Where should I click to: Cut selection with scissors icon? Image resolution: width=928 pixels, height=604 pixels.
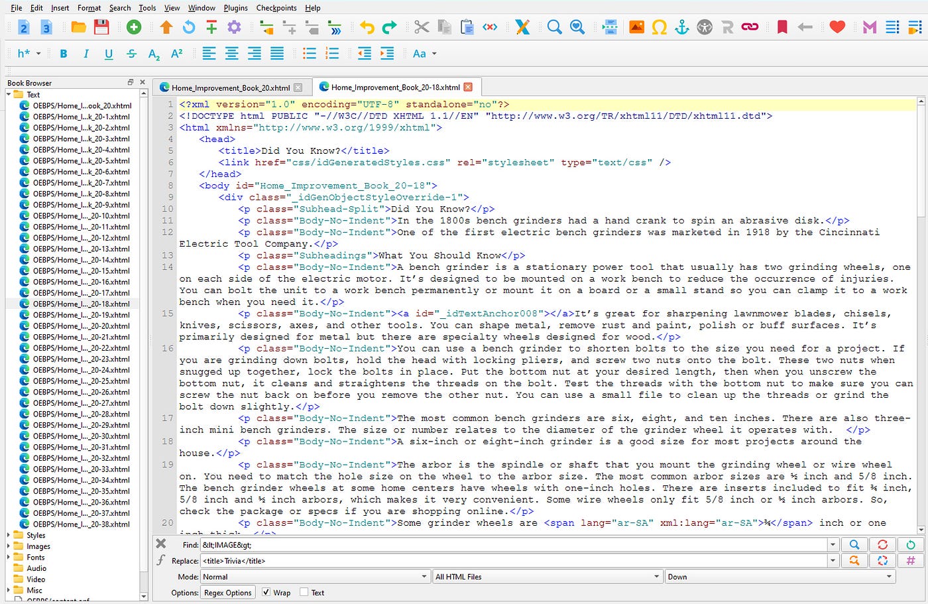422,27
